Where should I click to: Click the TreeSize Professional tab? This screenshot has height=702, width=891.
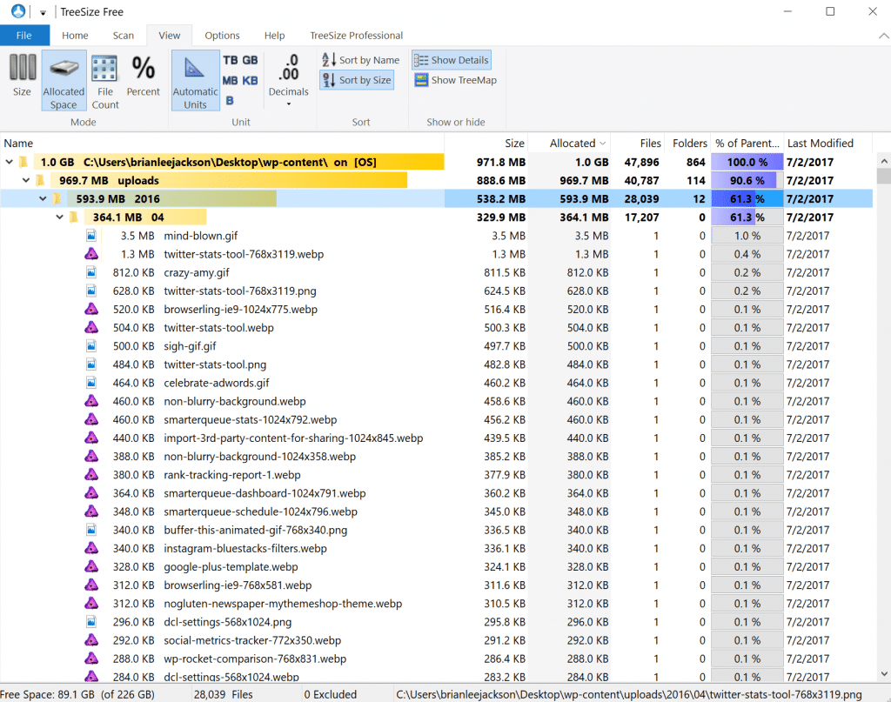point(356,36)
